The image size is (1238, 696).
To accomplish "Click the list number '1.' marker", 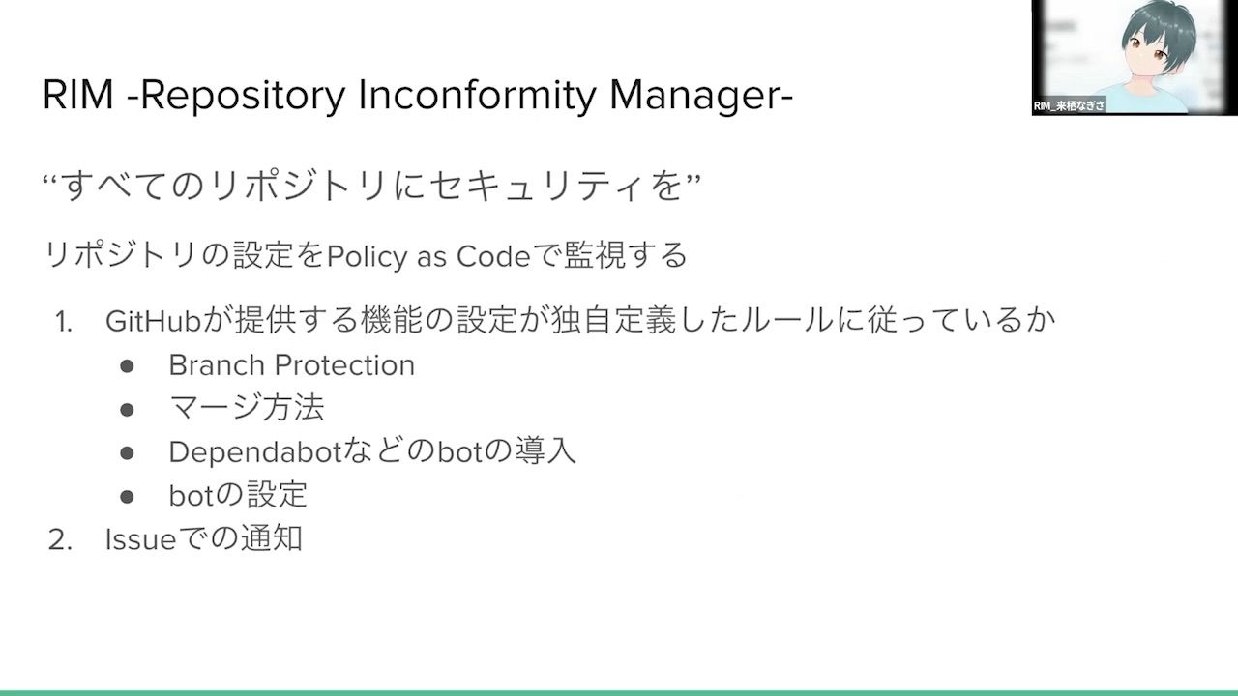I will click(64, 322).
